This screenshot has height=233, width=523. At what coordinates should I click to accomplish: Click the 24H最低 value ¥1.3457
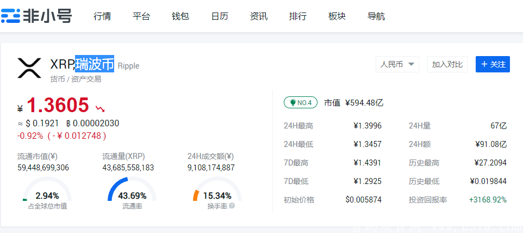368,145
